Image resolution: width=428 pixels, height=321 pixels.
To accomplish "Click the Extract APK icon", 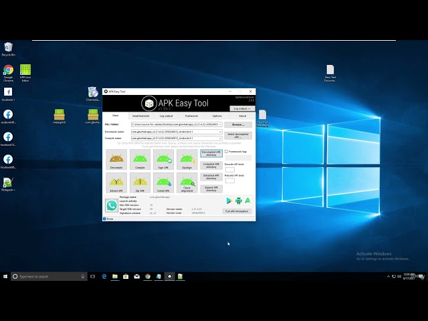I will pos(116,183).
